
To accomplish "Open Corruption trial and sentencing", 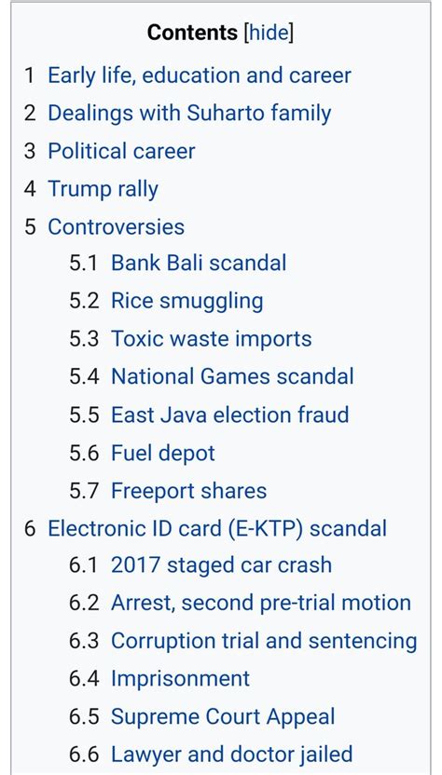I will 264,641.
